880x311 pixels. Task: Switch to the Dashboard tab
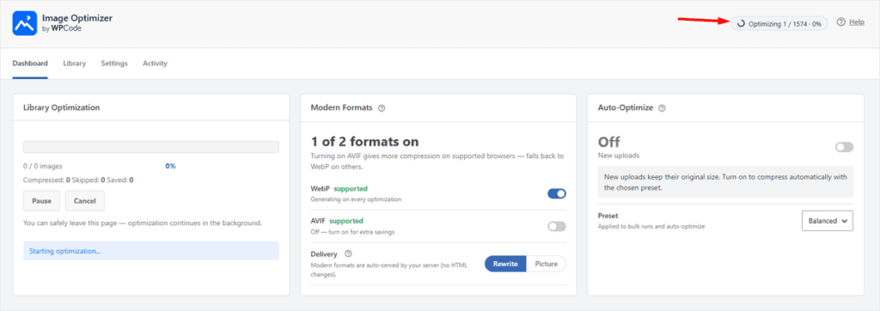(x=30, y=64)
